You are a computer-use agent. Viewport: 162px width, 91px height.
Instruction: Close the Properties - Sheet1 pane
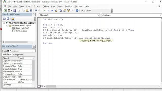pyautogui.click(x=34, y=47)
